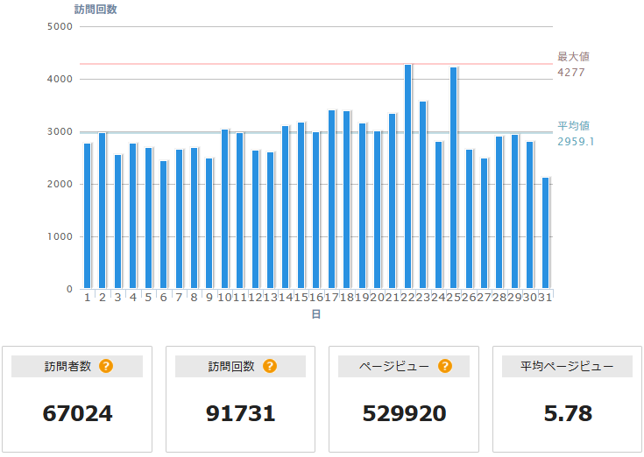Select the bar for day 31

click(x=546, y=233)
